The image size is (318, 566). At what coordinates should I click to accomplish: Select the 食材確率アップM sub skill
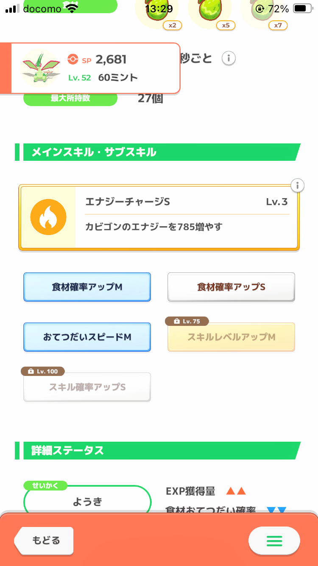(x=87, y=287)
